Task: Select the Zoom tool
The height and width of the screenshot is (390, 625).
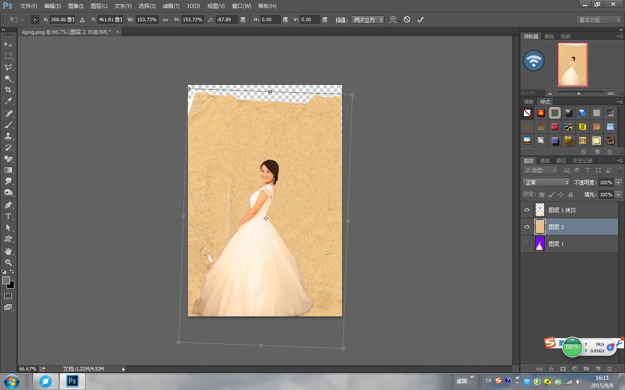Action: tap(9, 262)
